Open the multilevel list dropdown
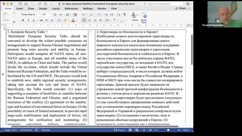This screenshot has width=242, height=136. 102,15
